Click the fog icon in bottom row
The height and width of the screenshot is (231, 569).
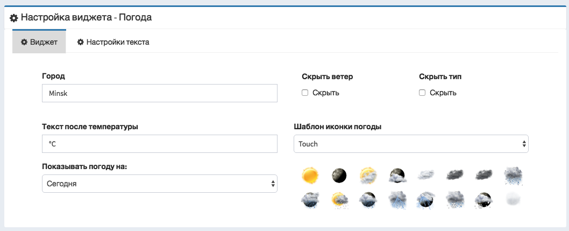tap(513, 199)
